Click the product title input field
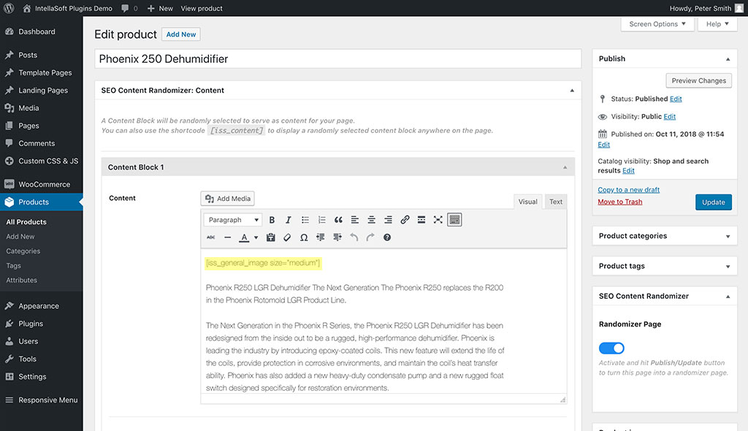Viewport: 748px width, 431px height. click(337, 58)
